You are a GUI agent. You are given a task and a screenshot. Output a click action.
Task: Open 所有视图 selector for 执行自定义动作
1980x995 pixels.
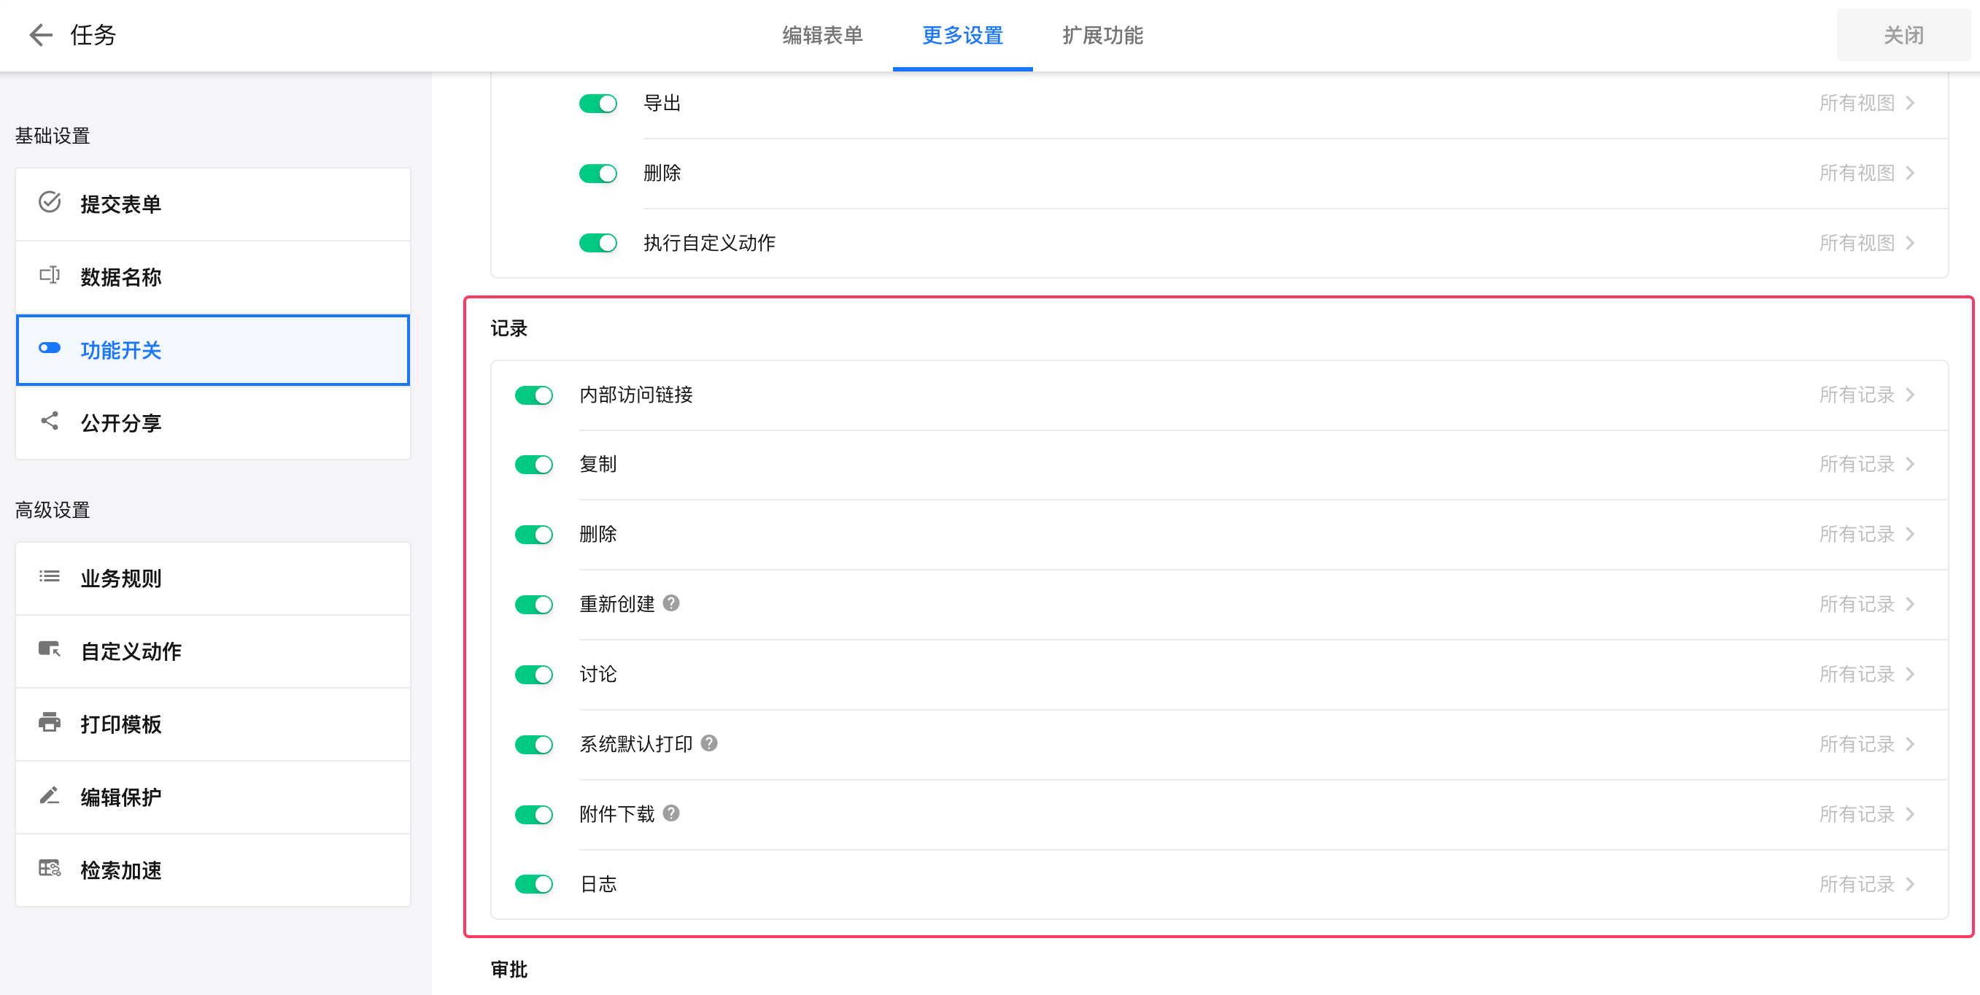pyautogui.click(x=1866, y=244)
